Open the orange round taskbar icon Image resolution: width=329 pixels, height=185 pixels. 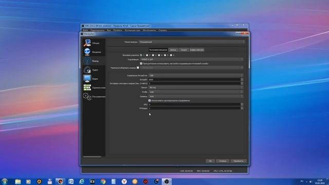[x=135, y=181]
